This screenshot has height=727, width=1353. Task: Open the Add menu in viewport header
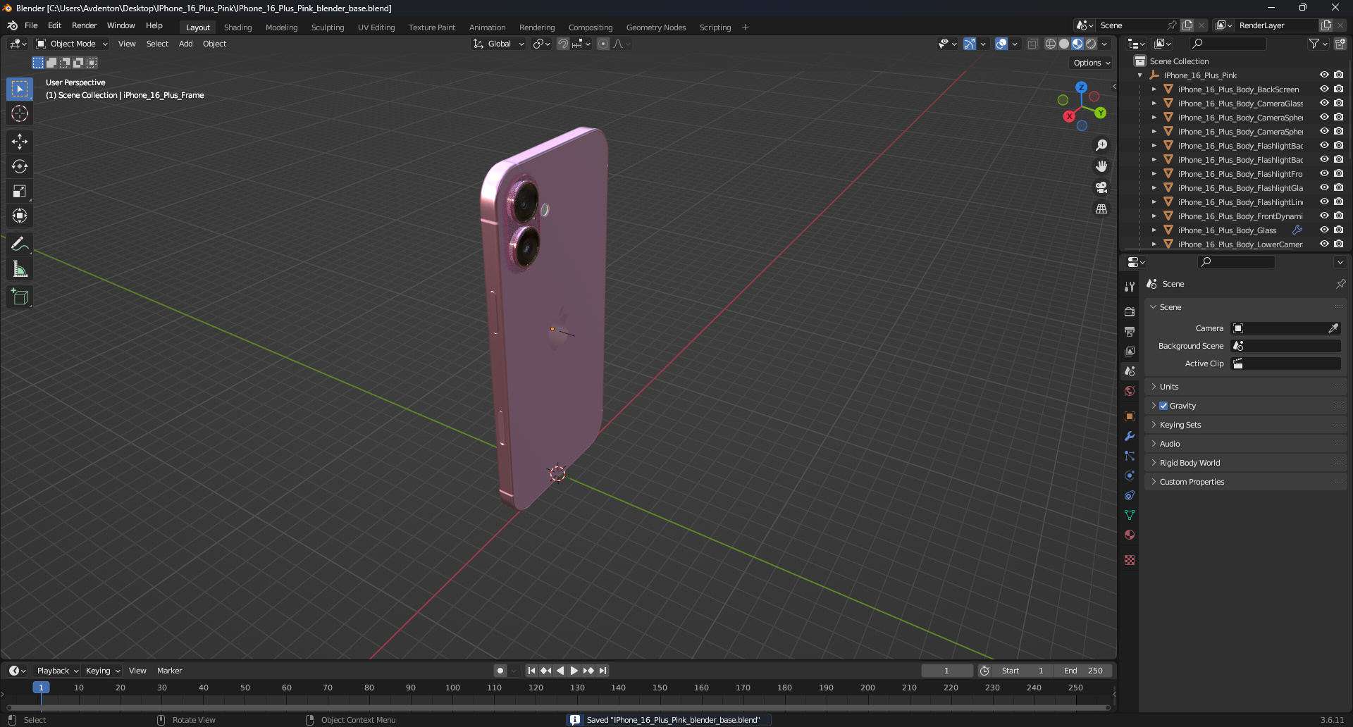coord(185,44)
